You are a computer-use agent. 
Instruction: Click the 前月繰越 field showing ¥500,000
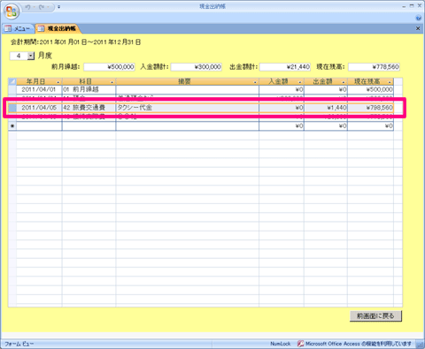click(x=109, y=67)
